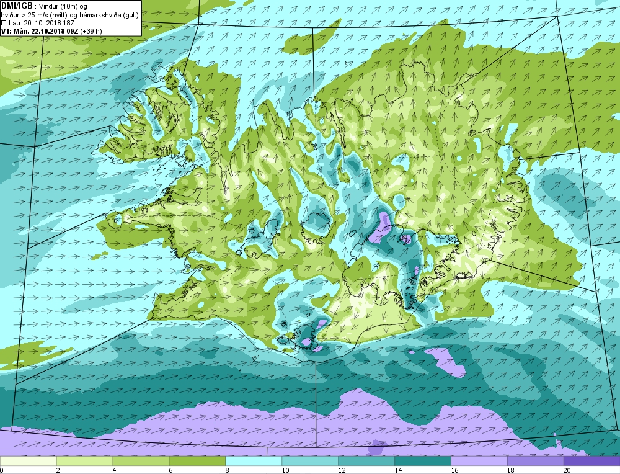Click the legend scale label '14'
This screenshot has height=474, width=620.
point(398,470)
